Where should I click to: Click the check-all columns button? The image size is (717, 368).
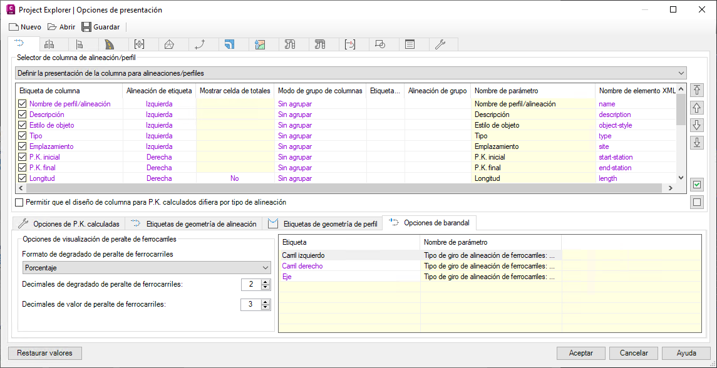pyautogui.click(x=697, y=185)
